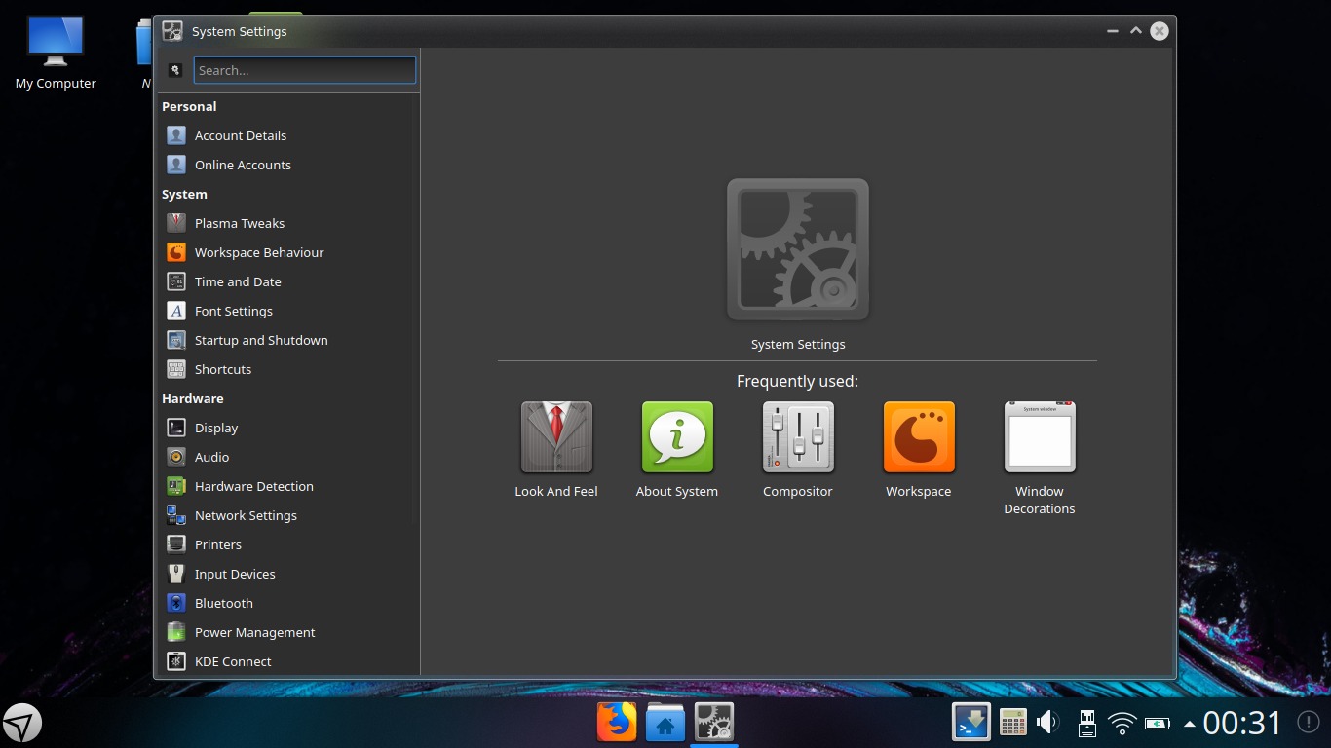Screen dimensions: 1331x748
Task: Open the terminal download tray icon
Action: [x=971, y=723]
